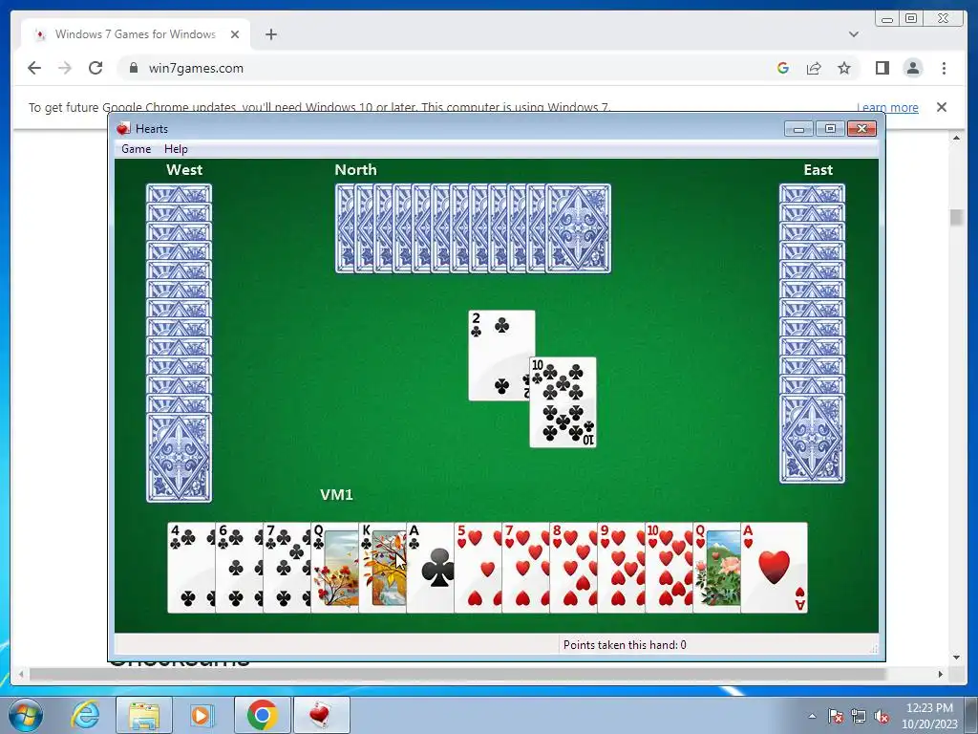Go forward in Chrome
Image resolution: width=978 pixels, height=734 pixels.
65,68
